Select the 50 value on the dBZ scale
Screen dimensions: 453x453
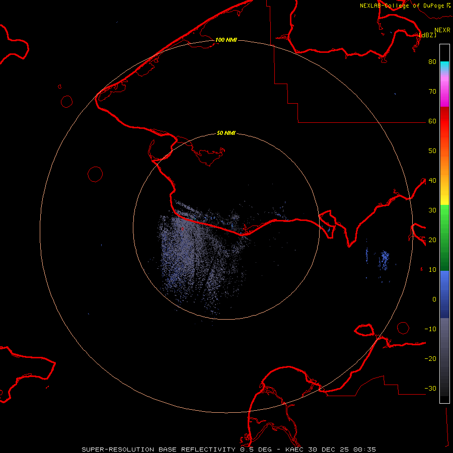[432, 151]
